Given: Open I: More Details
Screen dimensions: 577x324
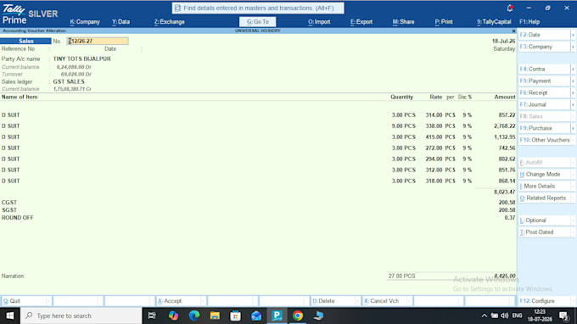Looking at the screenshot, I should point(544,186).
